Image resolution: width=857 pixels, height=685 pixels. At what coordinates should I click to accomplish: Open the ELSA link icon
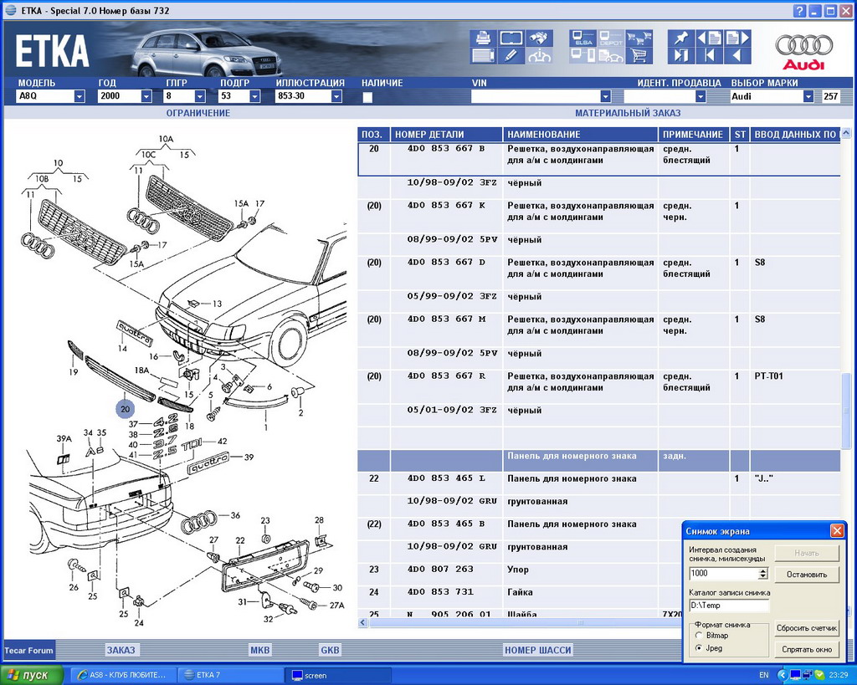tap(582, 38)
